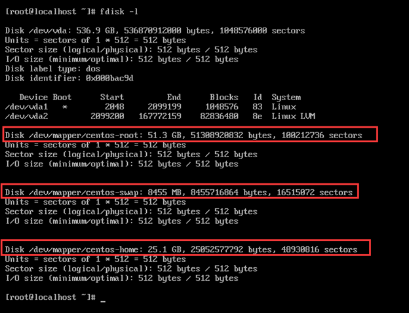
Task: Select the /dev/vda2 device entry
Action: 26,117
